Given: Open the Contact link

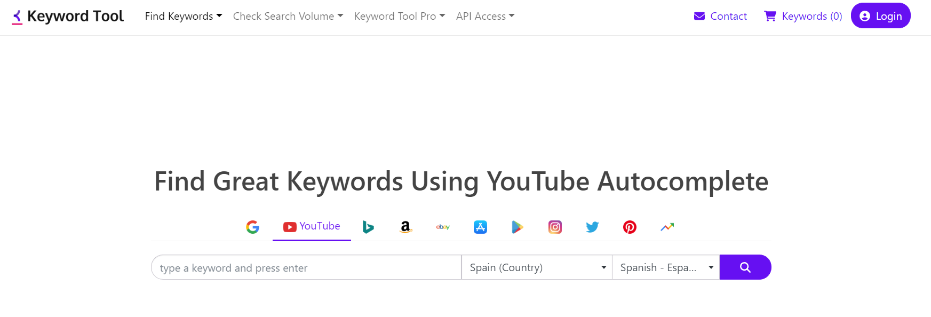Looking at the screenshot, I should click(720, 17).
